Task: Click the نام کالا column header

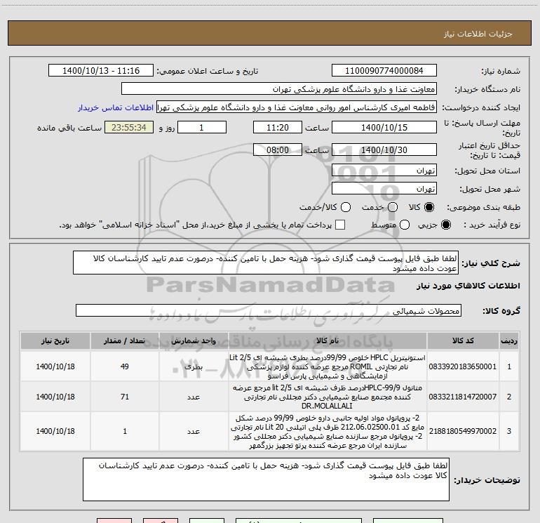Action: pyautogui.click(x=328, y=341)
